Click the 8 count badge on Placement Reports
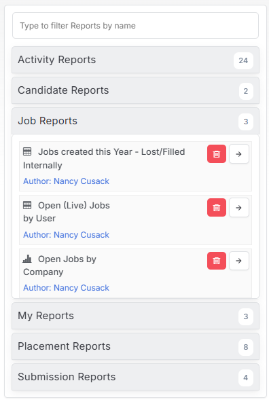The height and width of the screenshot is (402, 269). point(246,347)
